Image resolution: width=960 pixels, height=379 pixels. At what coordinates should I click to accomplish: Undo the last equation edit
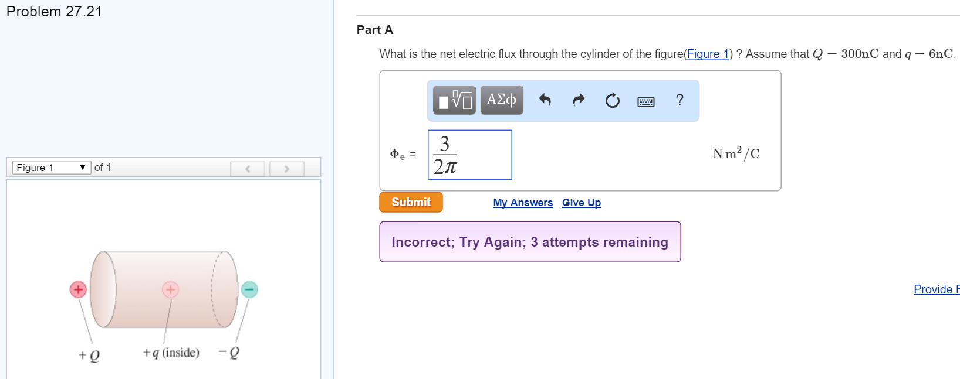pyautogui.click(x=545, y=100)
